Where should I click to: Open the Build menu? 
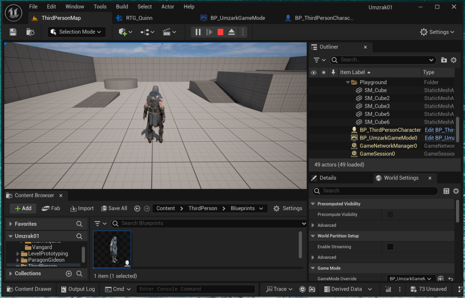pyautogui.click(x=122, y=6)
